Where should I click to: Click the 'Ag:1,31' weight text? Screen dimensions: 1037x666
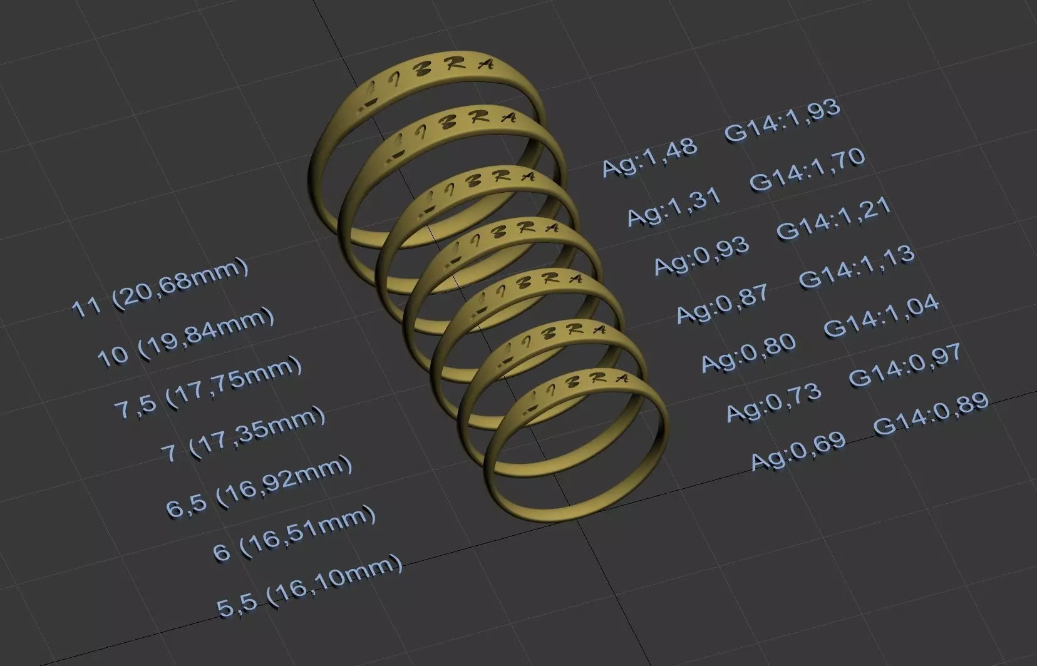pyautogui.click(x=674, y=207)
